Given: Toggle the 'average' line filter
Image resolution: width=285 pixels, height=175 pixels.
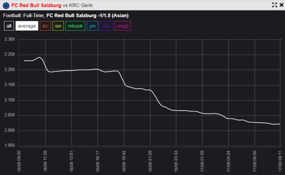Looking at the screenshot, I should click(x=27, y=26).
